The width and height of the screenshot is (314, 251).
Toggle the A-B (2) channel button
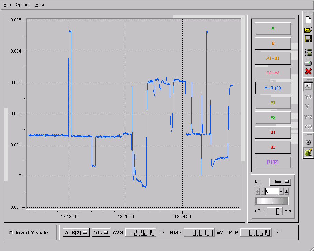(273, 88)
